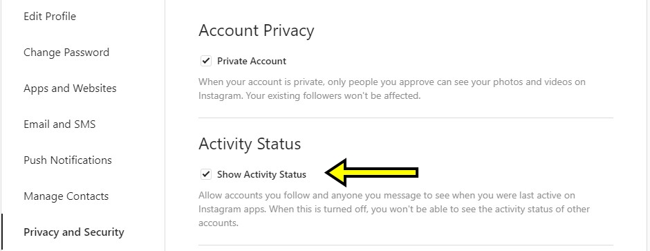Click the black active indicator beside Privacy and Security
Image resolution: width=650 pixels, height=251 pixels.
2,232
